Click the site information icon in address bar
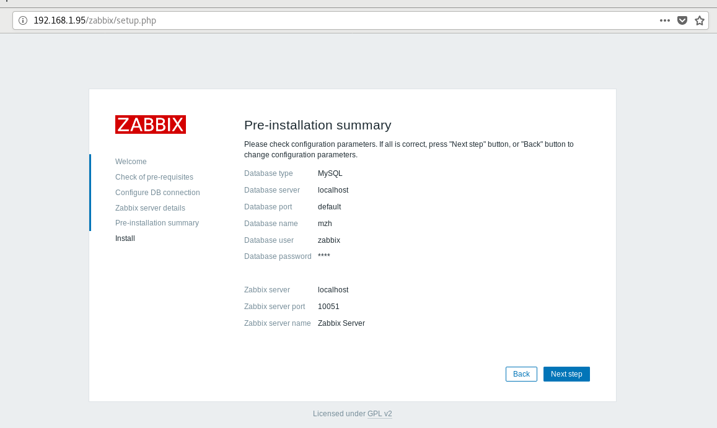 pyautogui.click(x=23, y=20)
